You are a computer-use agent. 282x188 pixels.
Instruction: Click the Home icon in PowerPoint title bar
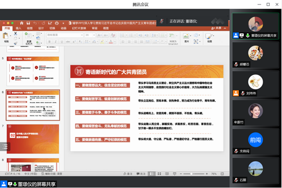(21, 23)
